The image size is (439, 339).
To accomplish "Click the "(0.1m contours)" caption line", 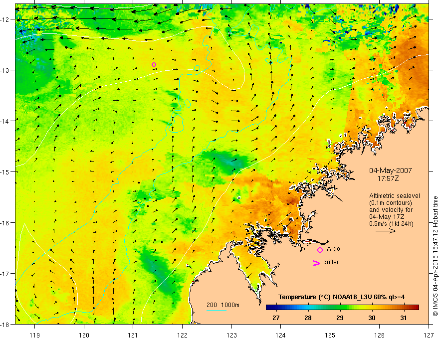I will click(391, 203).
